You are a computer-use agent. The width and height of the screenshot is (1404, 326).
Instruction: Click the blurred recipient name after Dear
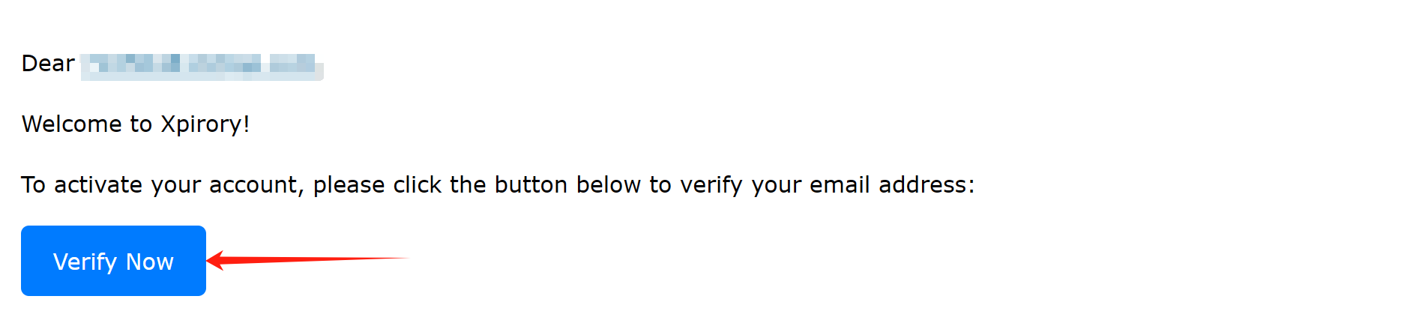click(x=201, y=65)
